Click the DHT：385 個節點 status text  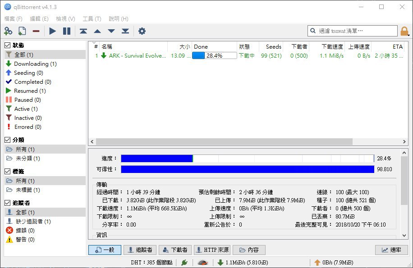pyautogui.click(x=151, y=262)
